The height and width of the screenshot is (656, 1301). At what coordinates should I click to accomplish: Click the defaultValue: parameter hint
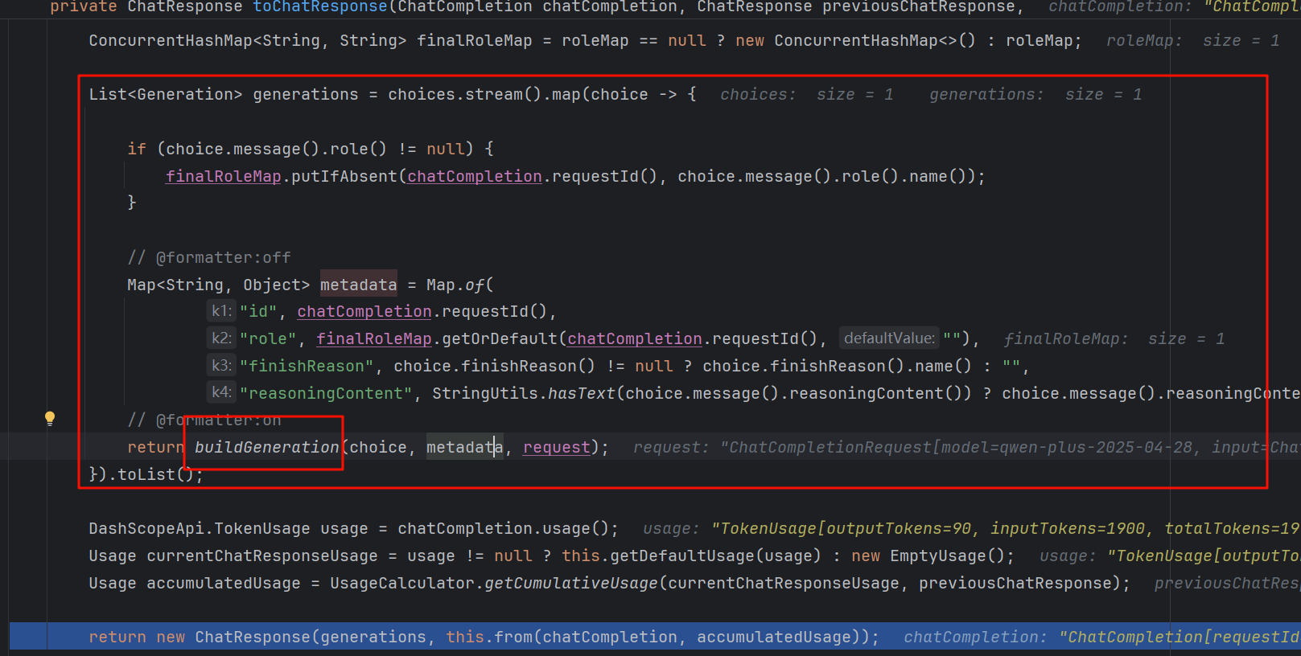(x=889, y=338)
